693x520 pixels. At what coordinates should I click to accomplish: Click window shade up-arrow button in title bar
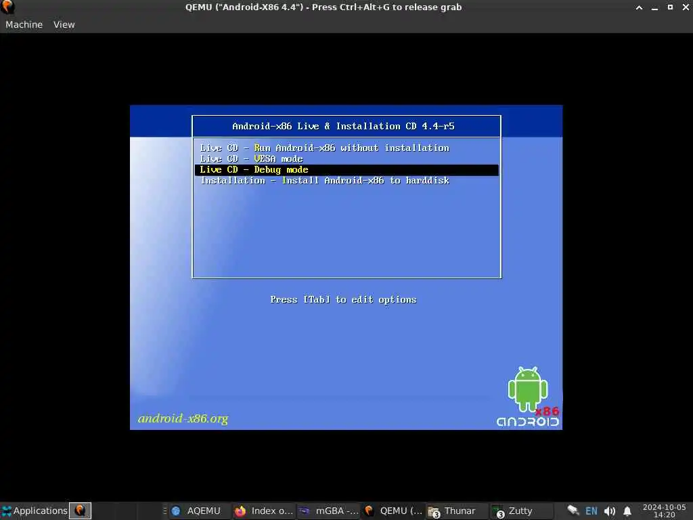click(639, 7)
